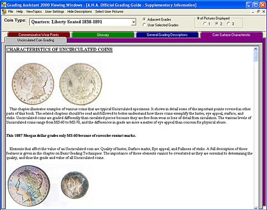
Task: Switch to Commemorative Wear Points tab
Action: [x=39, y=35]
